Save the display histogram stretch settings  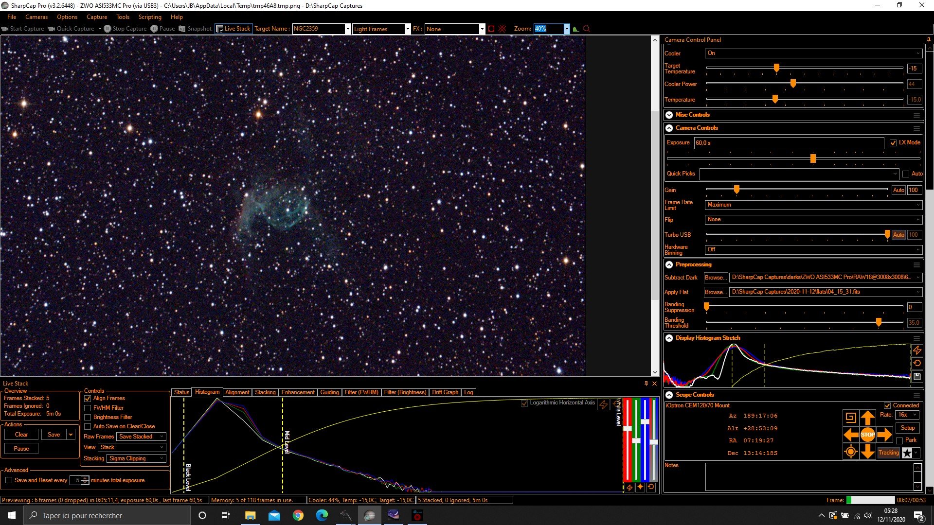[x=917, y=376]
